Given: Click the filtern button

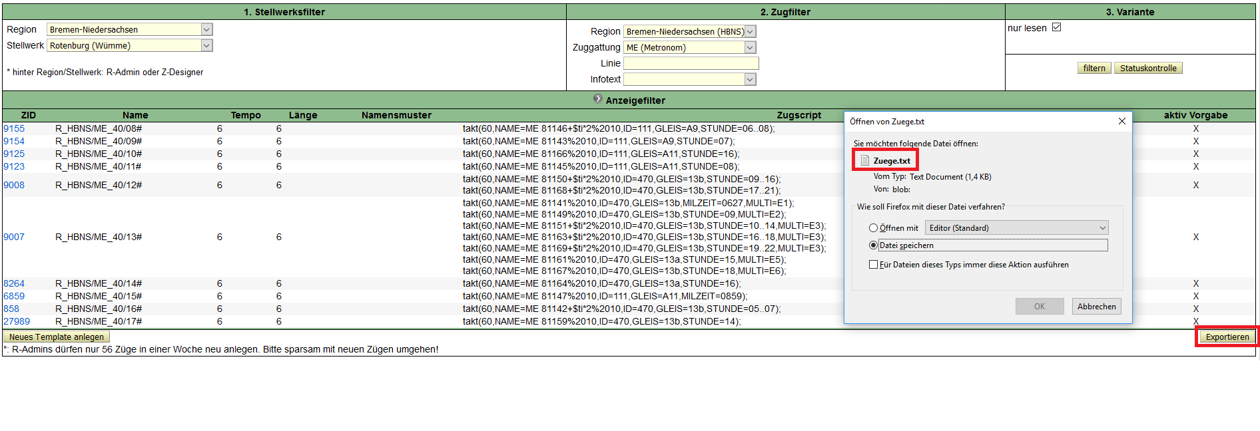Looking at the screenshot, I should pyautogui.click(x=1094, y=68).
